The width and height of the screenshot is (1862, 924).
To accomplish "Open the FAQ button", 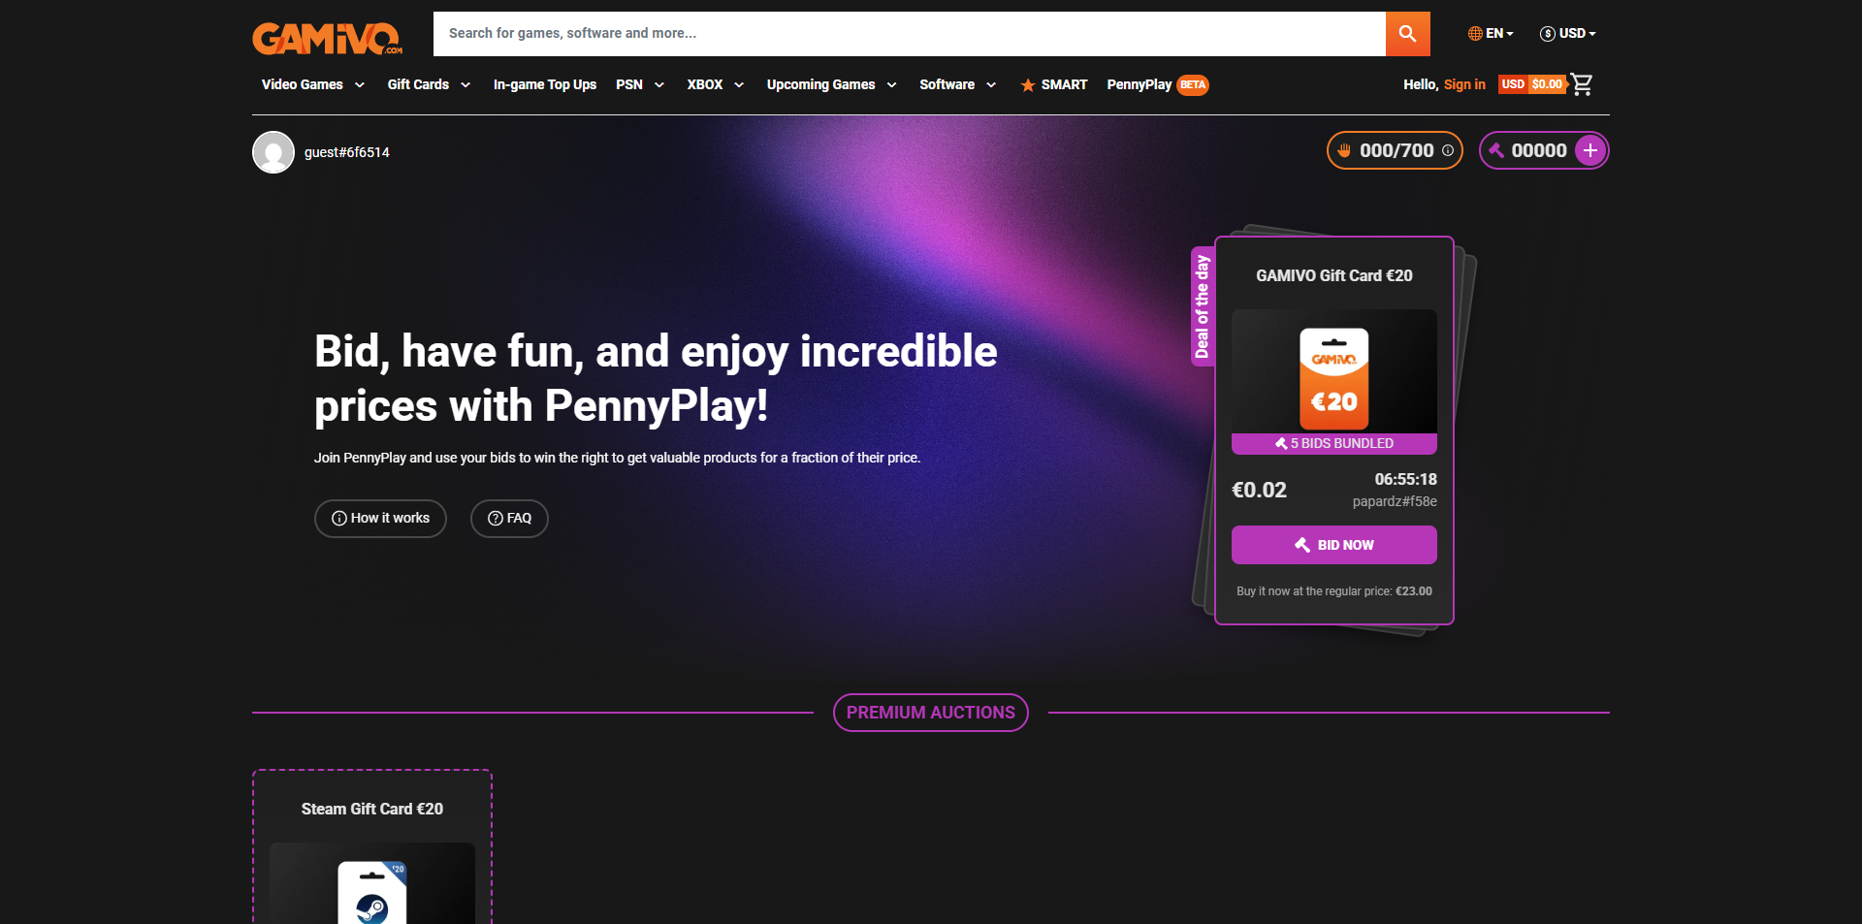I will (509, 519).
